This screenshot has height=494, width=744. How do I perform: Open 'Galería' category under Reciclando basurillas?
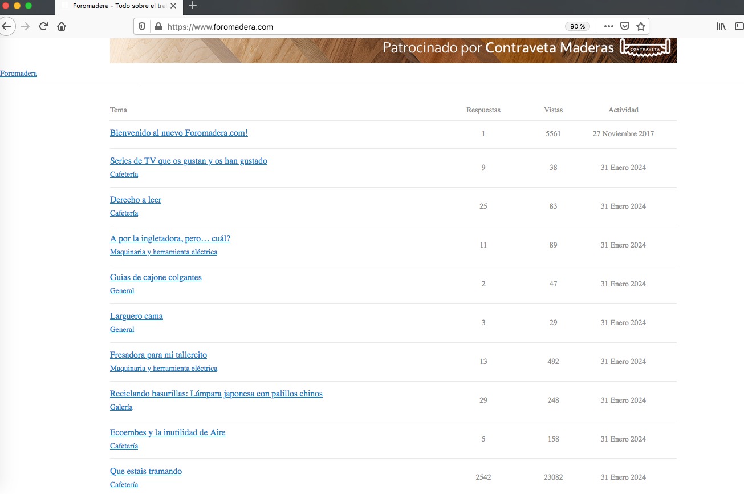pyautogui.click(x=121, y=407)
